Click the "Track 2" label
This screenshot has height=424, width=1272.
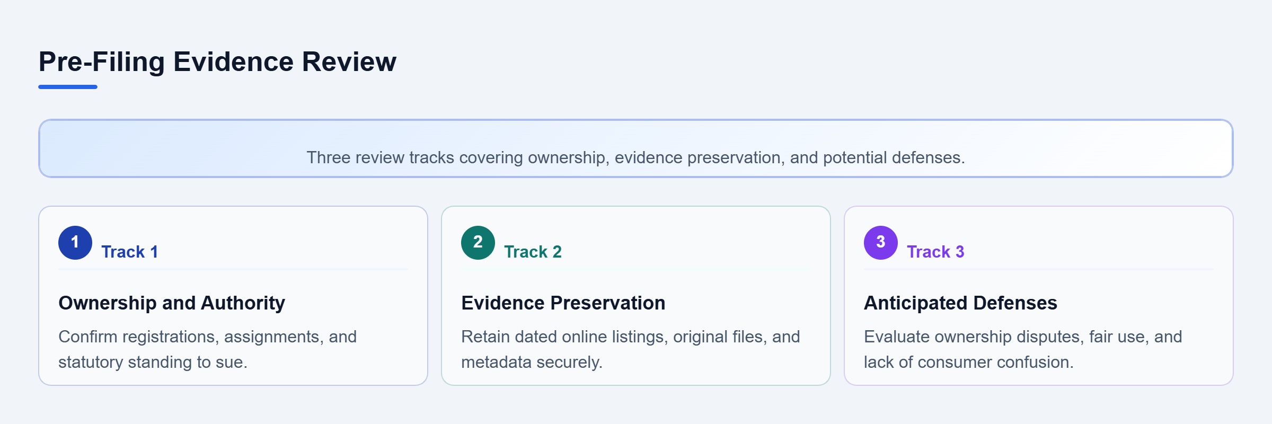(533, 252)
